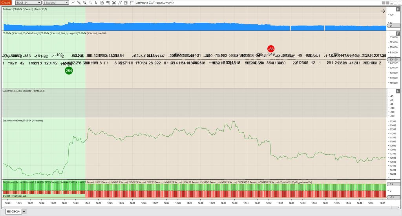This screenshot has height=216, width=402.
Task: Select the cursor pointer tool
Action: point(97,3)
